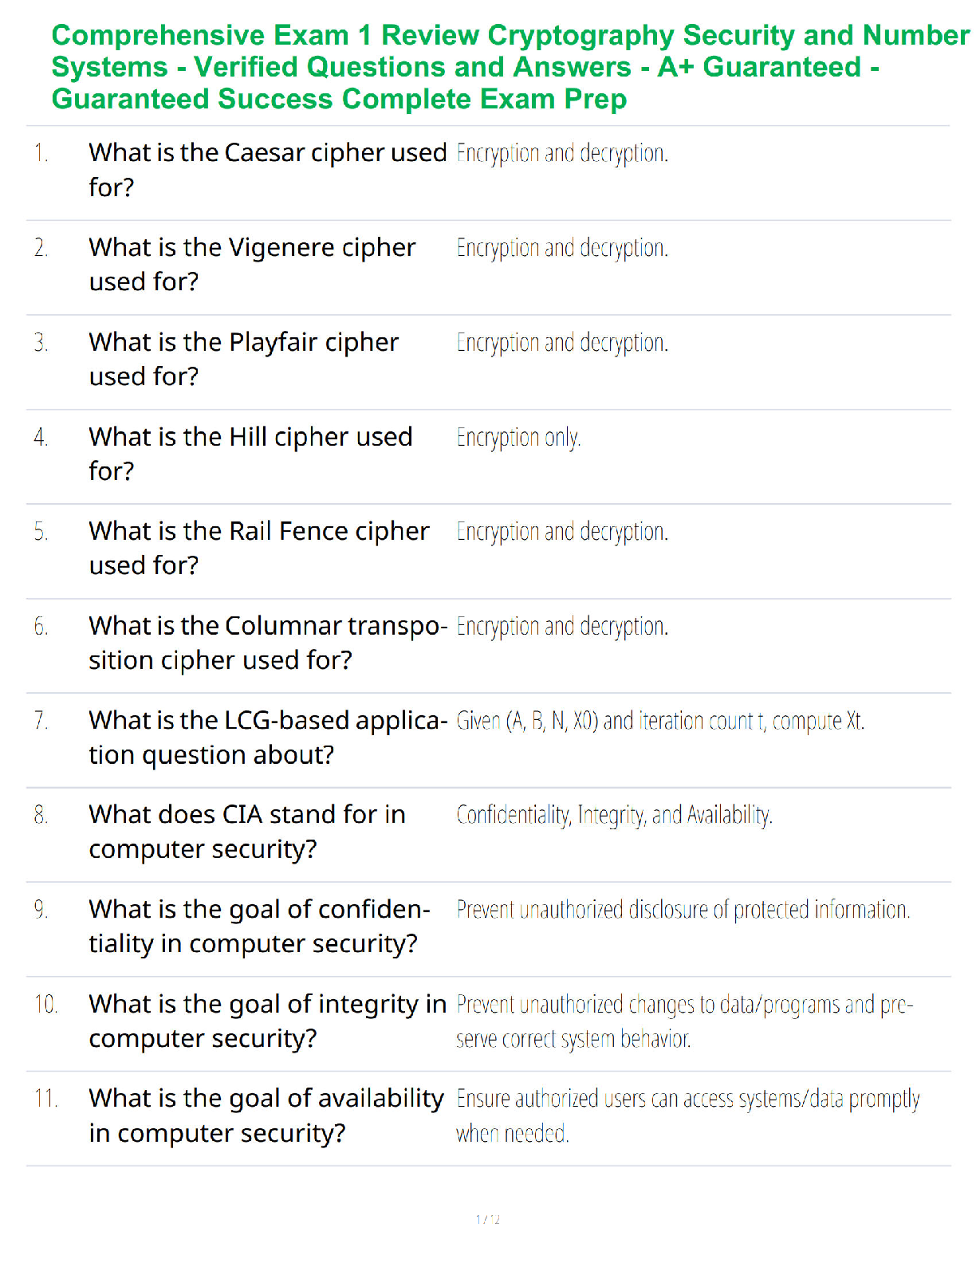Click the goal of integrity question
976x1263 pixels.
[268, 1021]
